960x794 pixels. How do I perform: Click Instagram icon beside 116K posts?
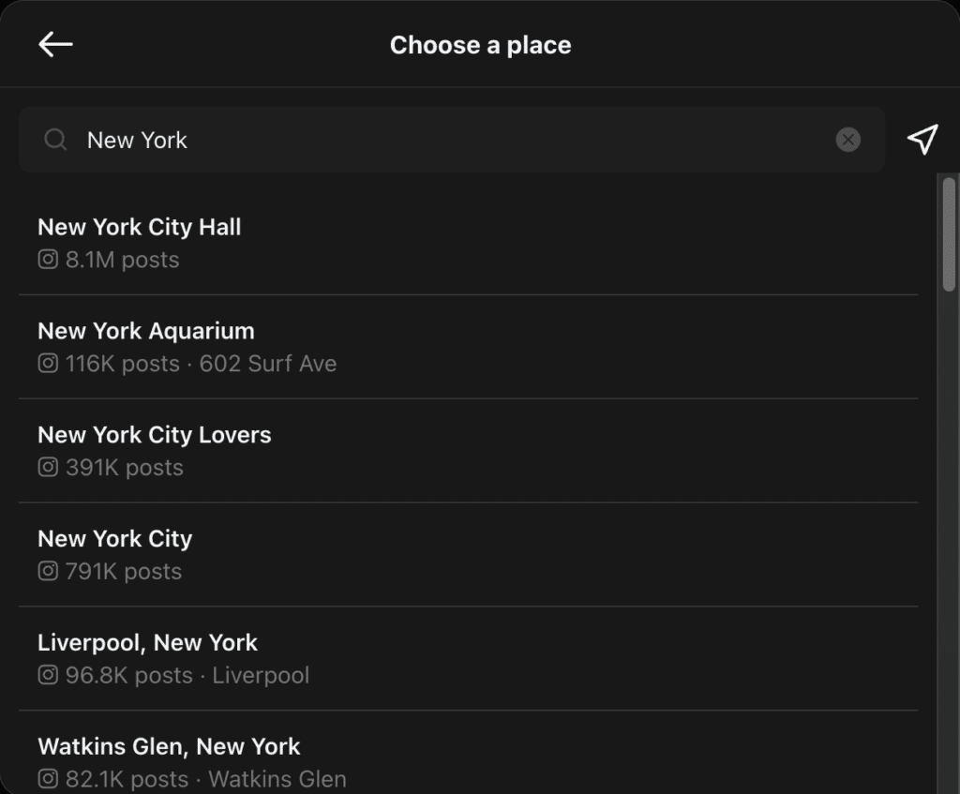[x=48, y=364]
